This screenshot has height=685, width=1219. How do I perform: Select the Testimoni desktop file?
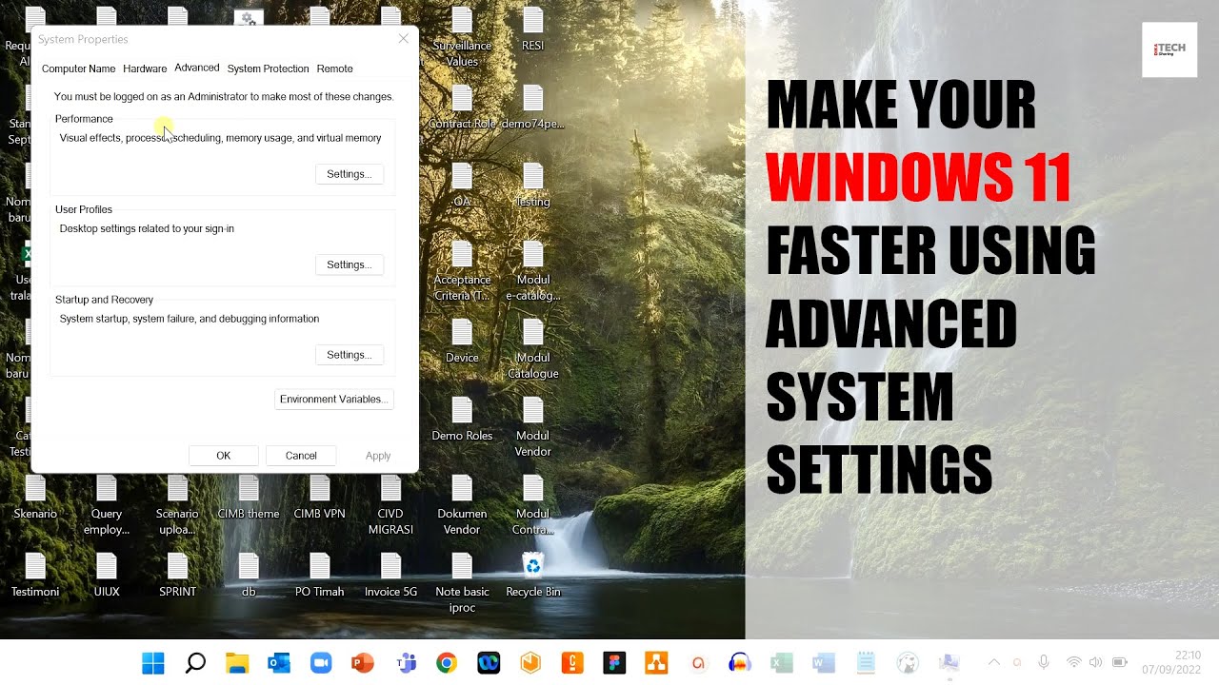tap(35, 576)
